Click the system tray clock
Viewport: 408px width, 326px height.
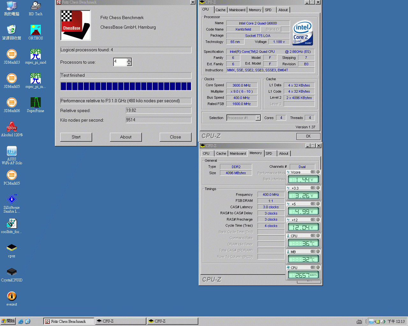click(396, 322)
